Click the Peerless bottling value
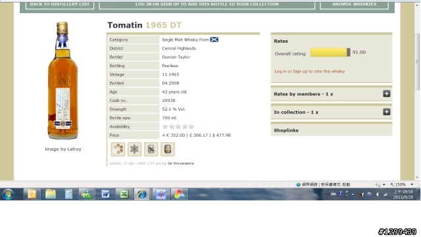This screenshot has width=421, height=237. pyautogui.click(x=170, y=66)
